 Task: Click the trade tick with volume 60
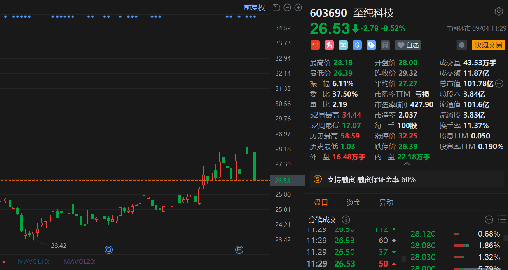352,241
